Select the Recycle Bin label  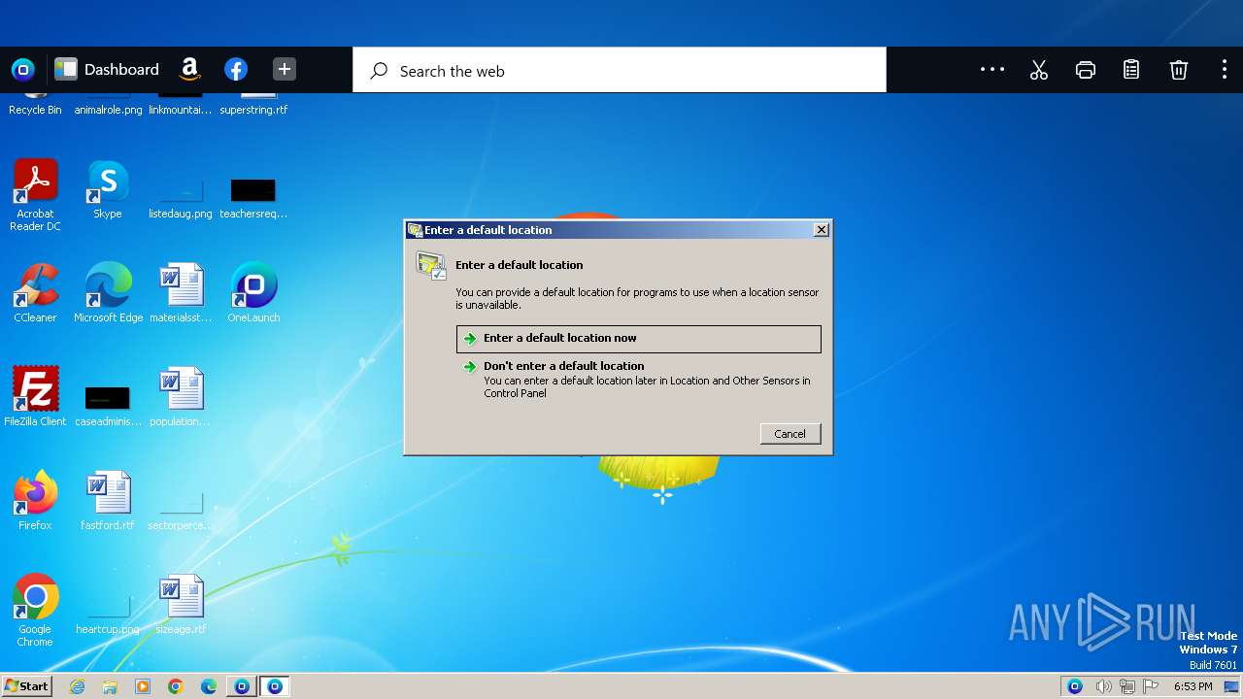35,110
